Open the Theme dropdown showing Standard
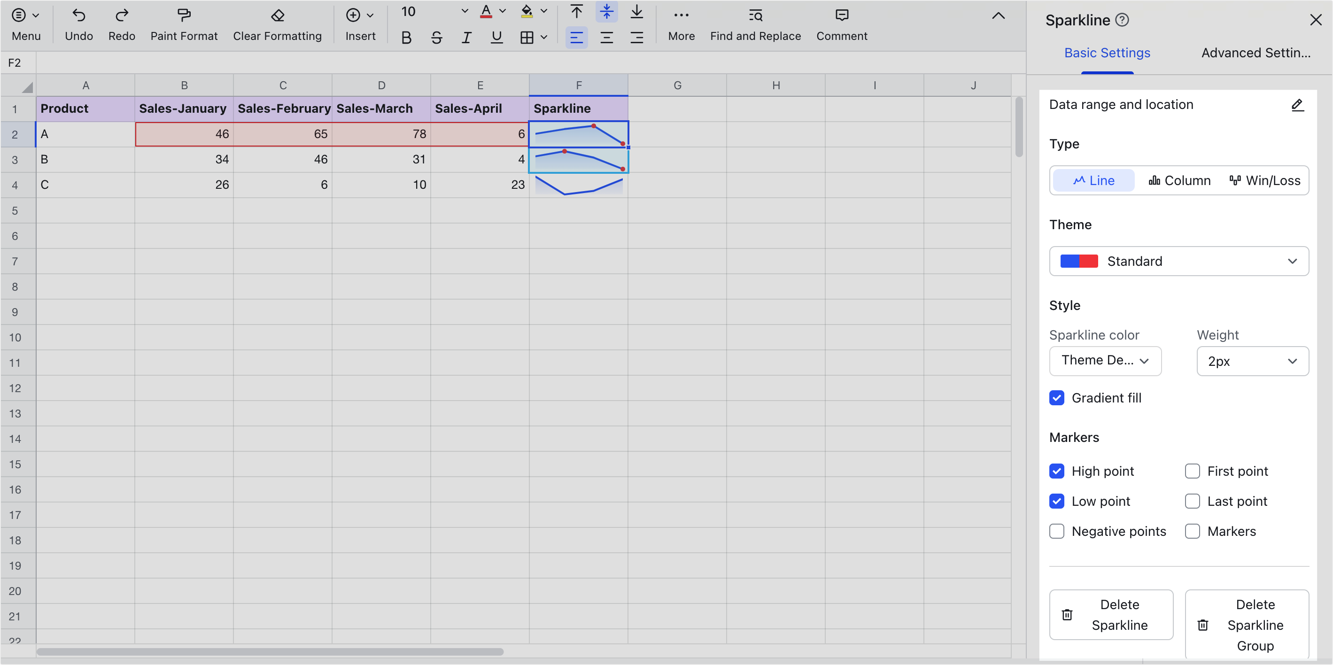1333x665 pixels. click(1179, 261)
